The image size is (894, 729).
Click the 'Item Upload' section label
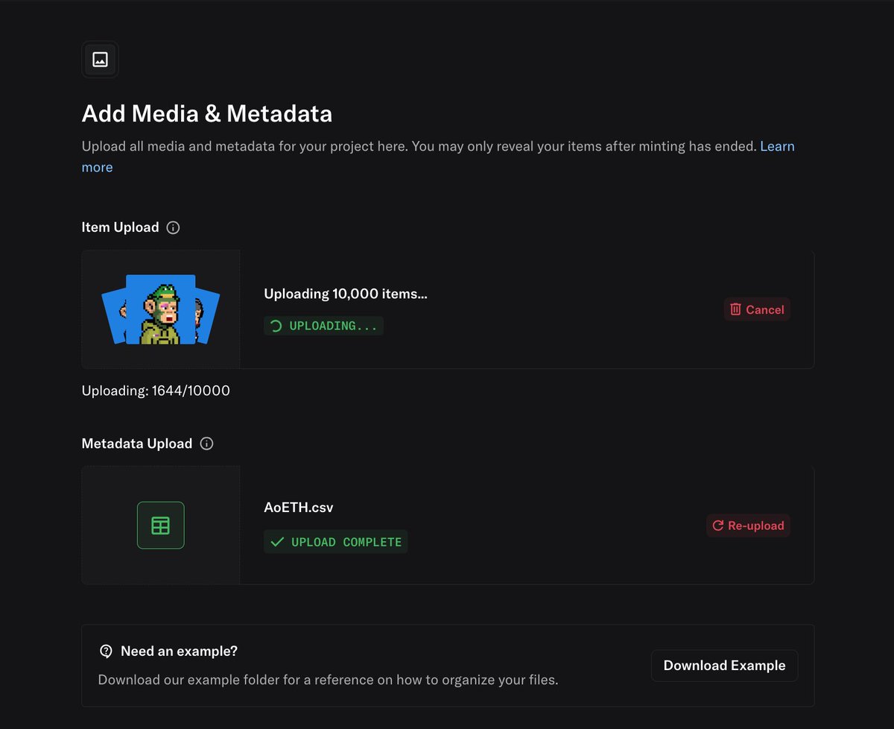(x=120, y=227)
